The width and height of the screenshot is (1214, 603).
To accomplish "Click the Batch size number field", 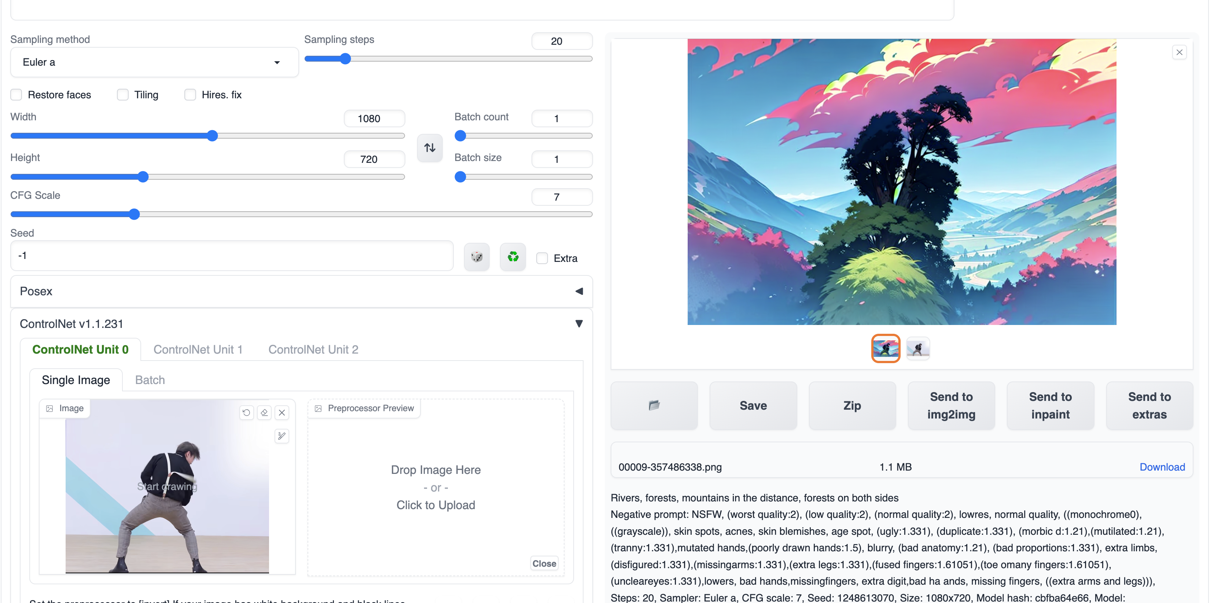I will tap(562, 159).
